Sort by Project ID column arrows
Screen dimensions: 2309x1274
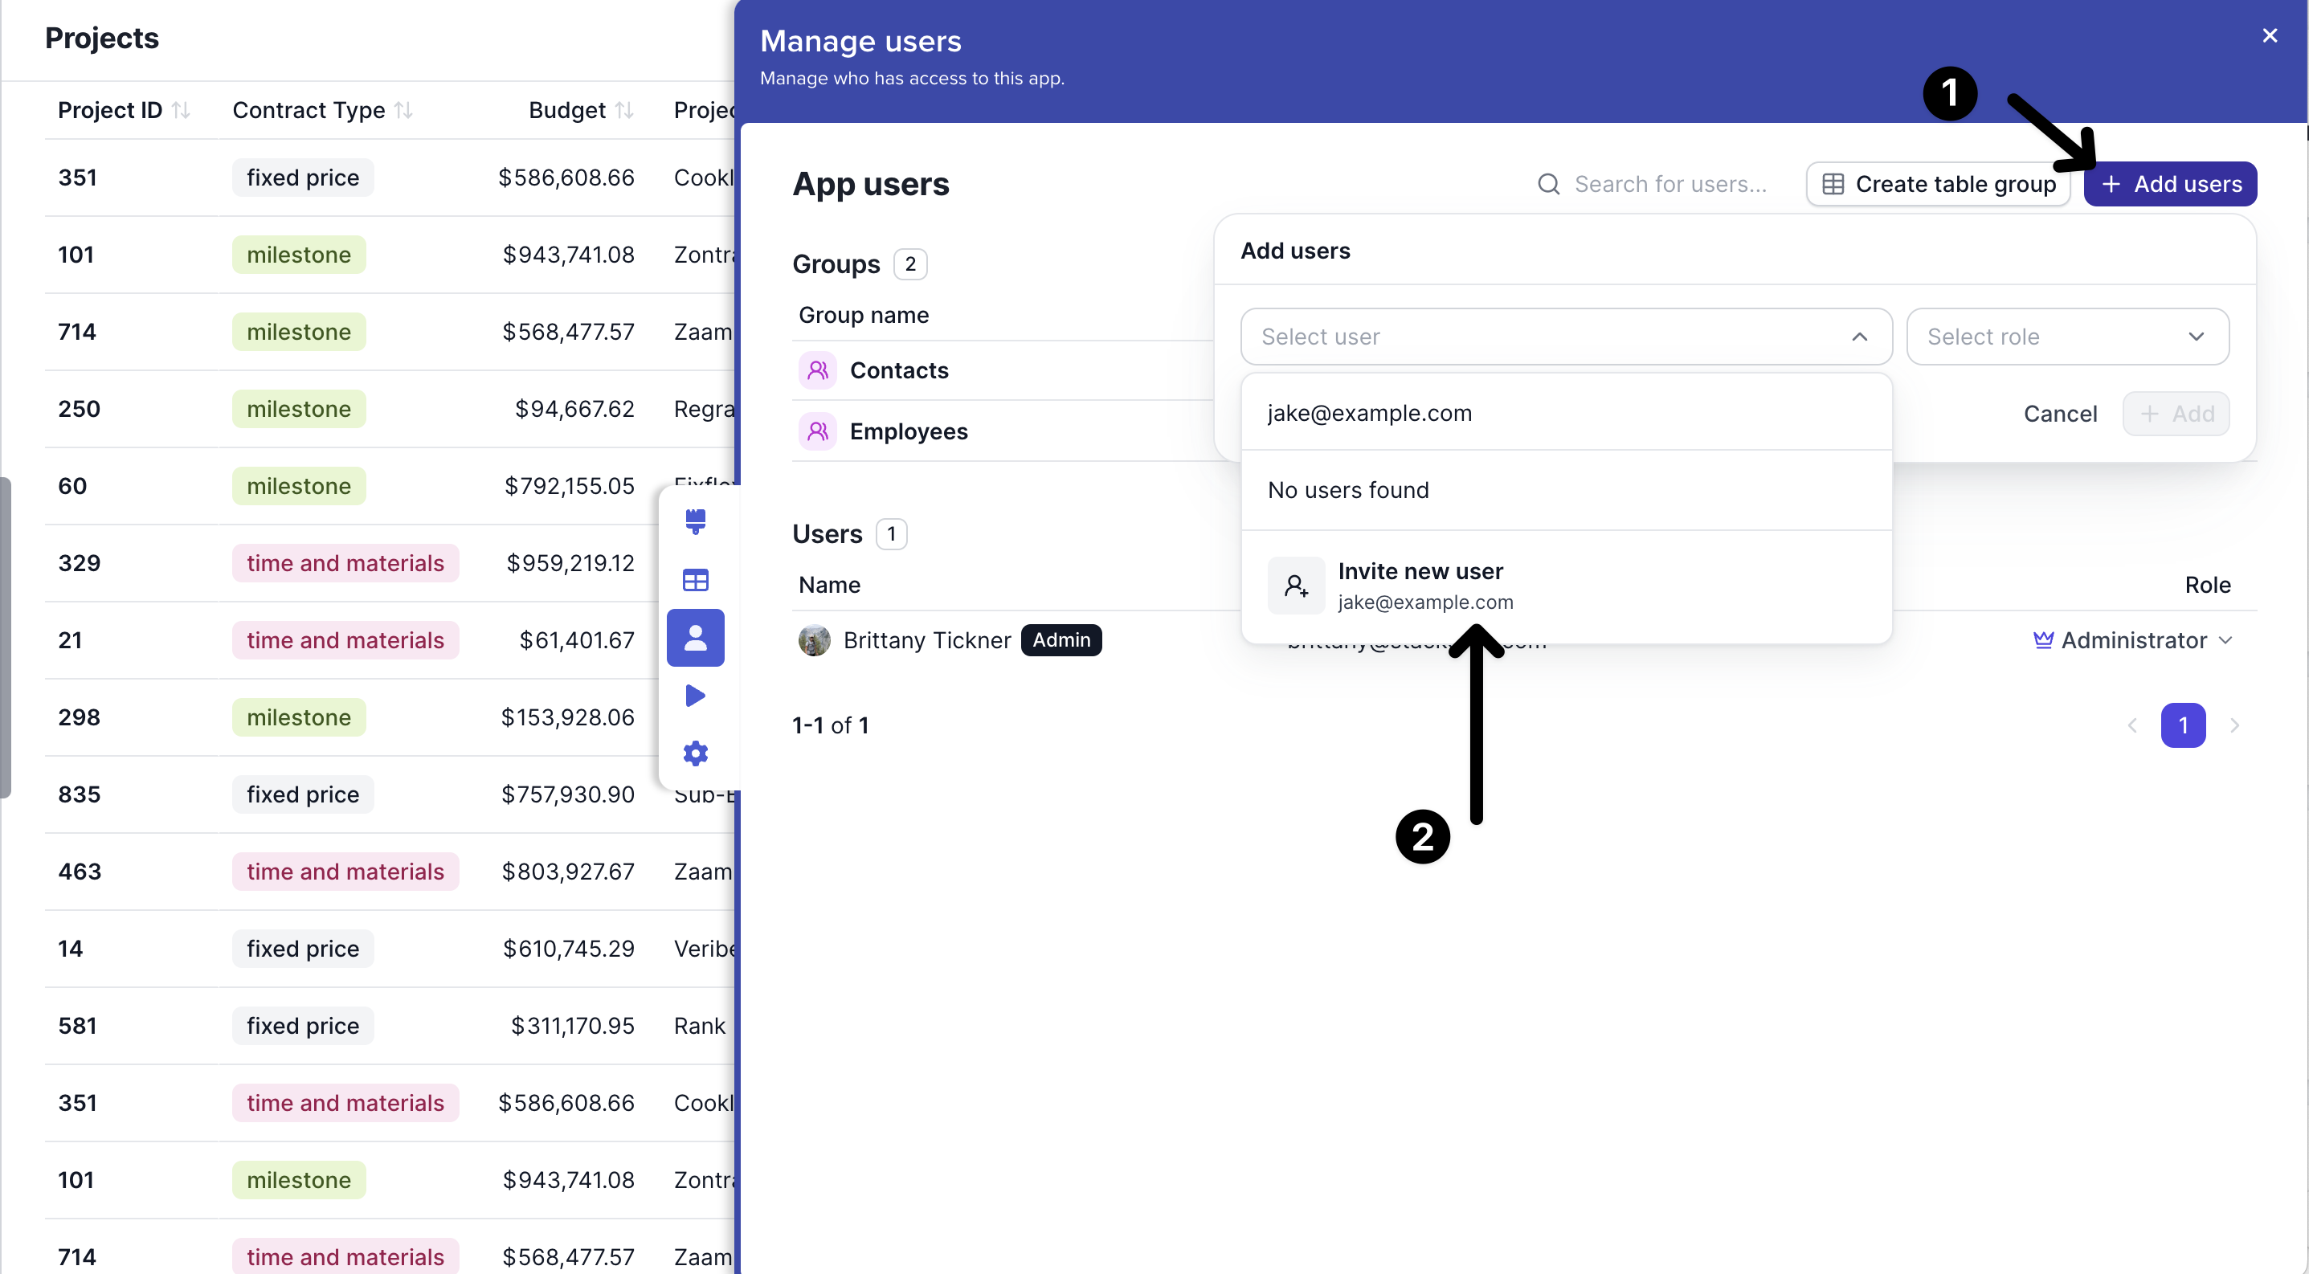(181, 110)
